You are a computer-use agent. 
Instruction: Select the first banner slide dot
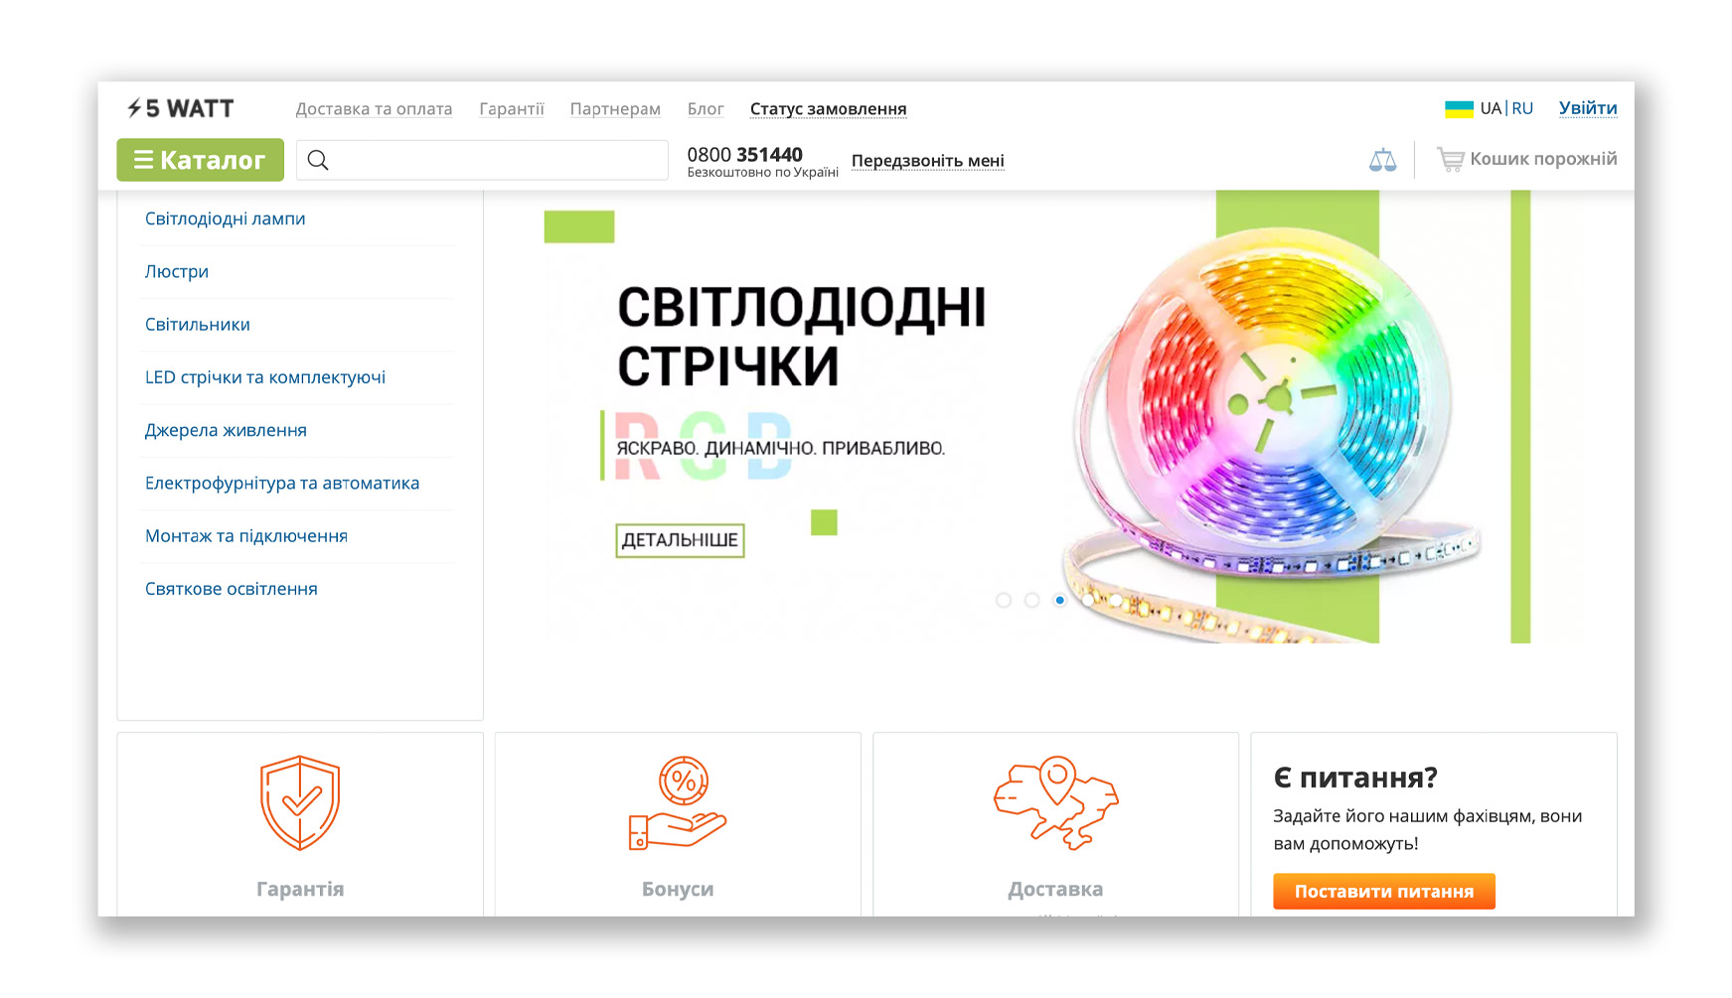pyautogui.click(x=1004, y=600)
